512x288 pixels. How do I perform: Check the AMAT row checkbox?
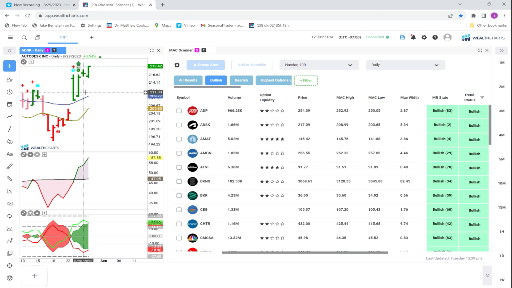(179, 139)
